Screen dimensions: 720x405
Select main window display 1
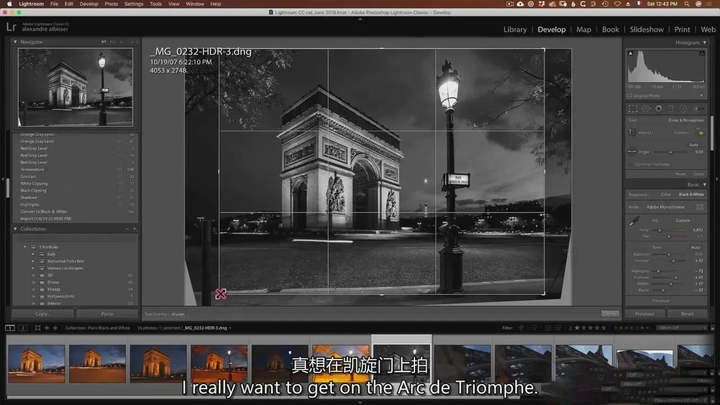coord(10,328)
